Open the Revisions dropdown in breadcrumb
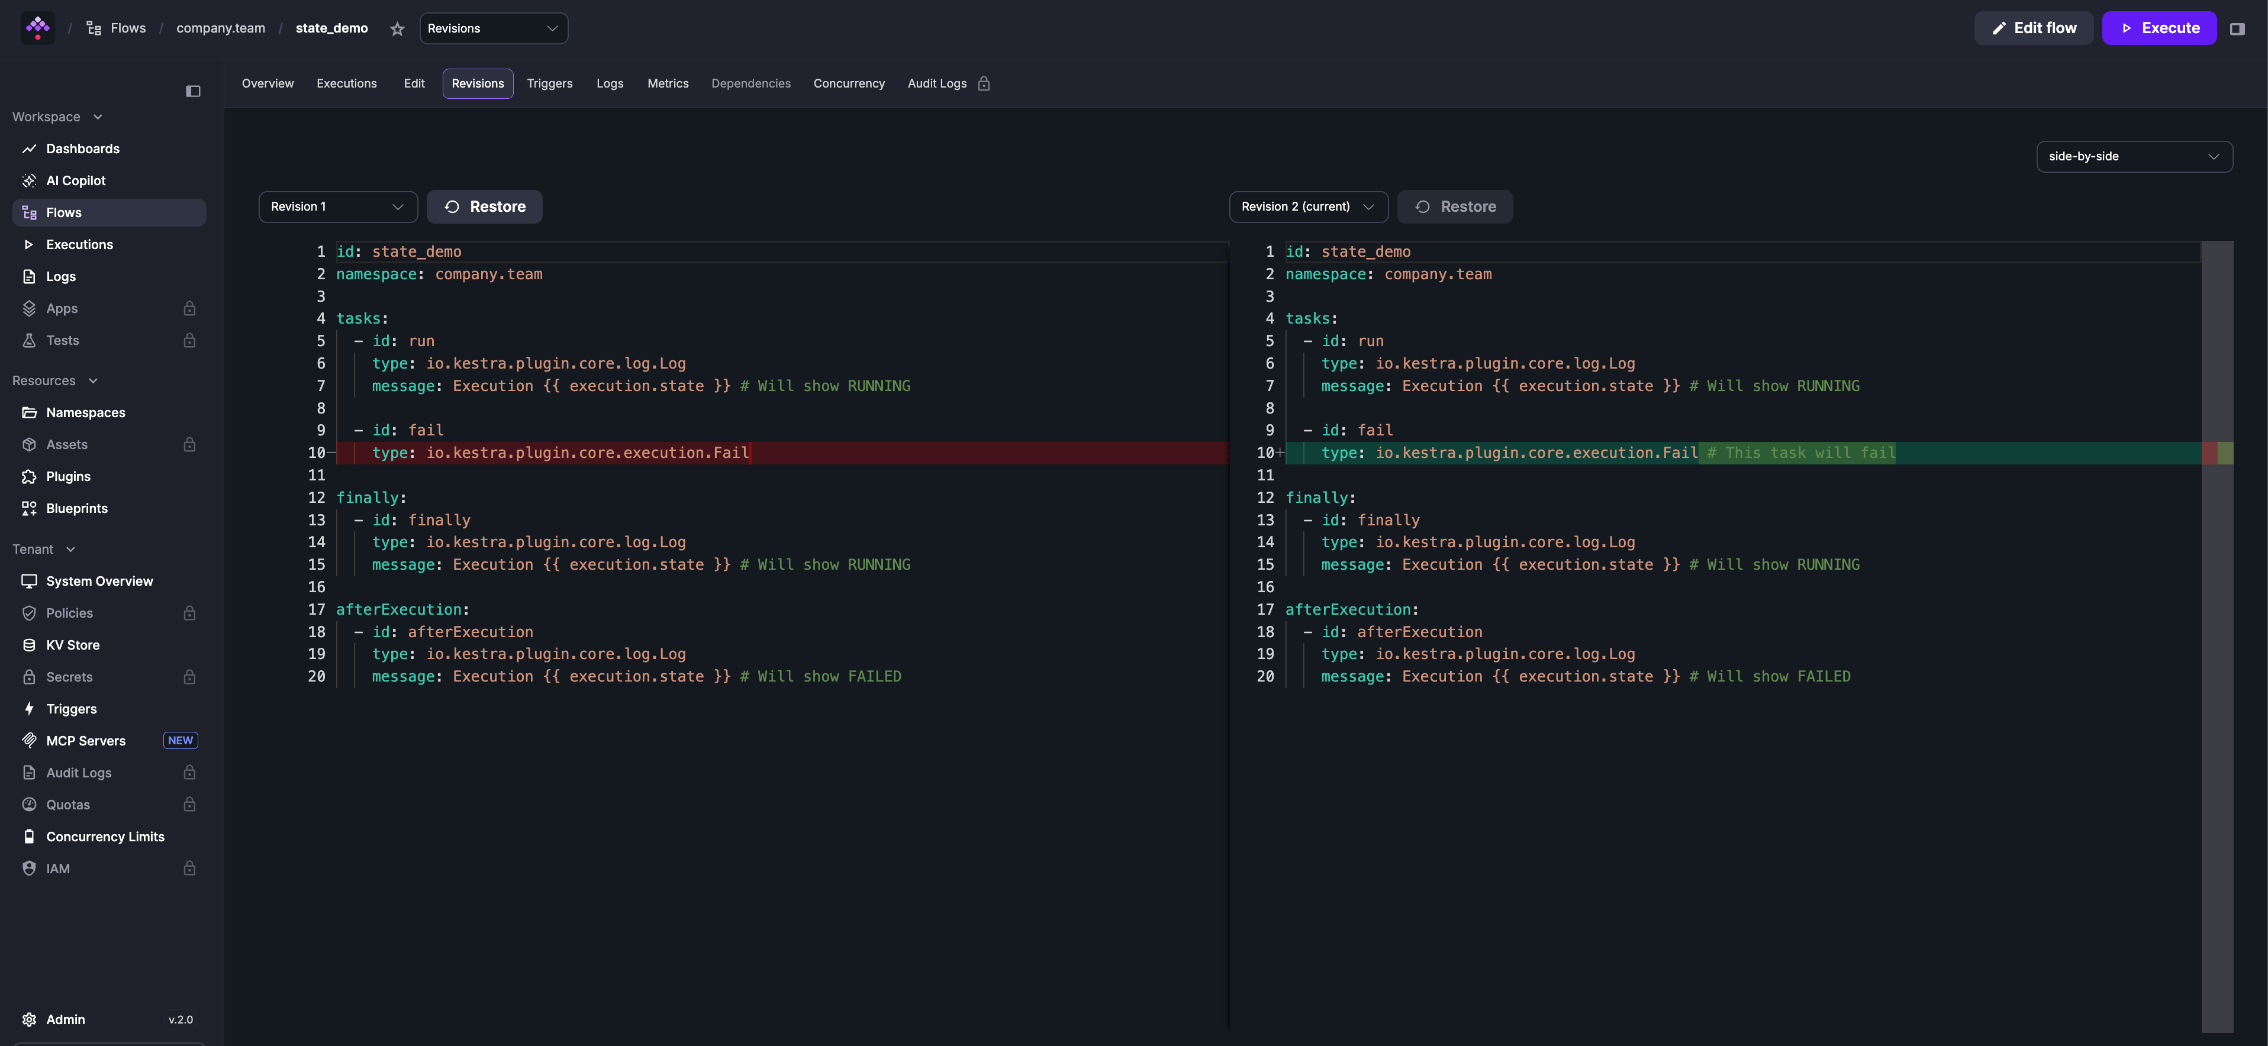Viewport: 2268px width, 1046px height. click(x=493, y=28)
